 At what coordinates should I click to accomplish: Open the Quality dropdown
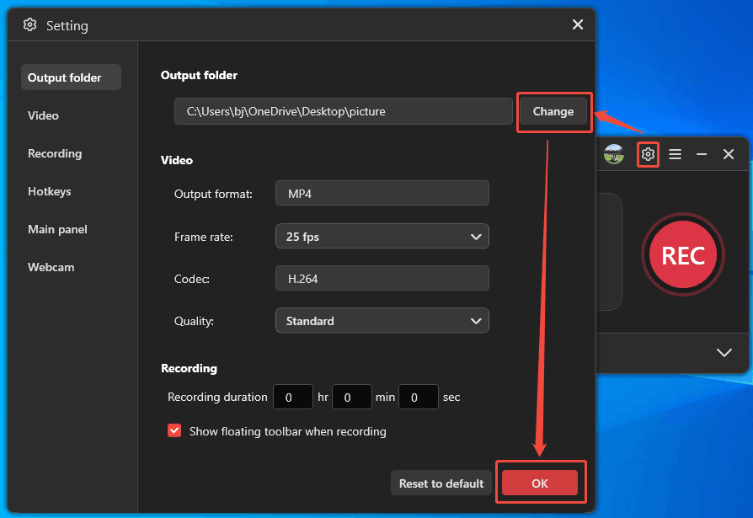click(382, 321)
